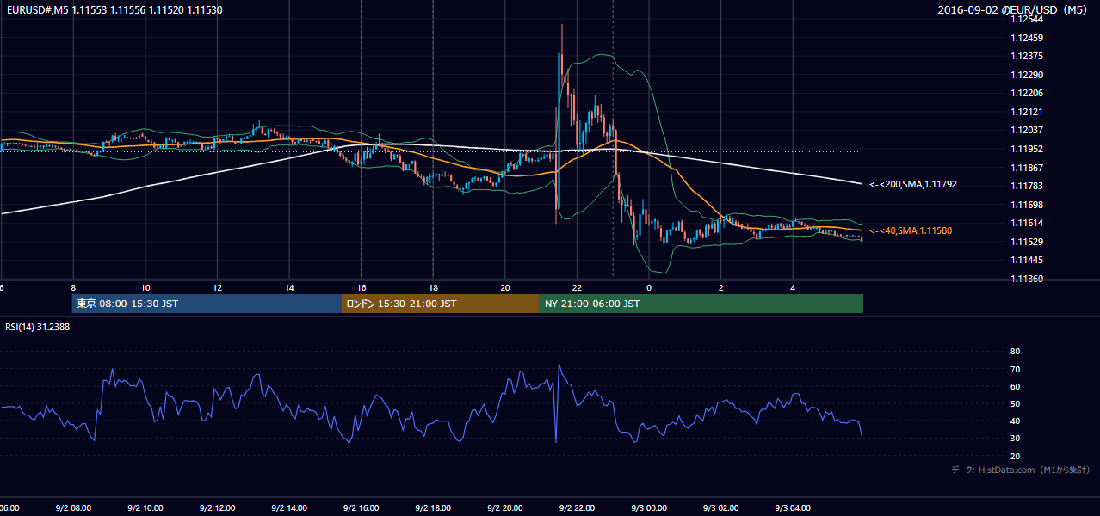Click the HistData.com data credit text
This screenshot has width=1100, height=516.
[x=1020, y=470]
